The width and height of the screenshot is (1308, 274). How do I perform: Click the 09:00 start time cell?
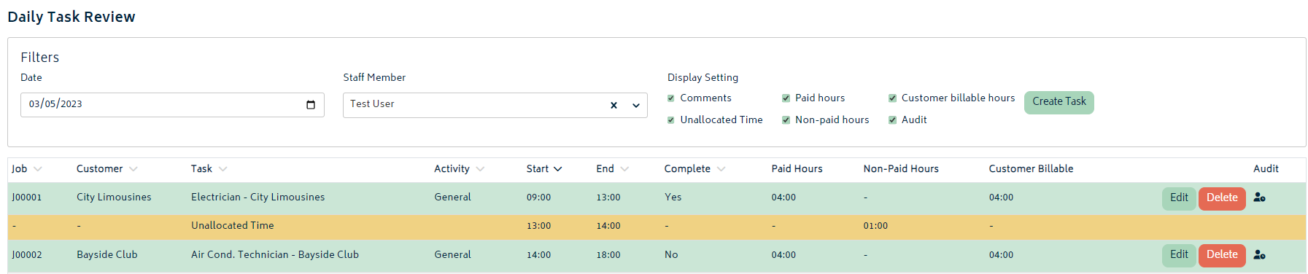538,197
